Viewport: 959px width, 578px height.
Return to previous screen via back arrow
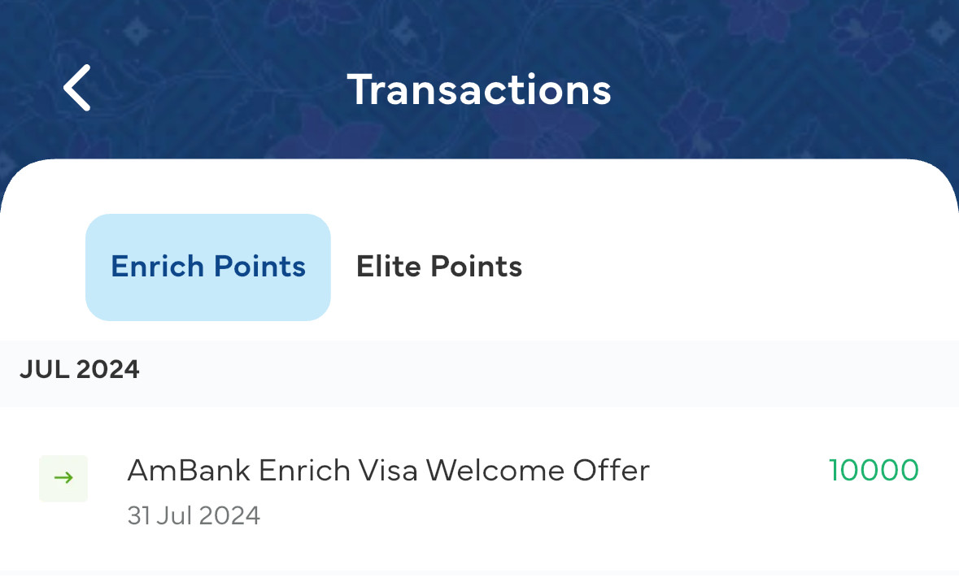[77, 88]
